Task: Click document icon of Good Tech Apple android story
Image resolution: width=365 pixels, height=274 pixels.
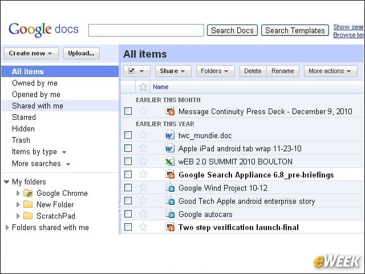Action: coord(170,200)
